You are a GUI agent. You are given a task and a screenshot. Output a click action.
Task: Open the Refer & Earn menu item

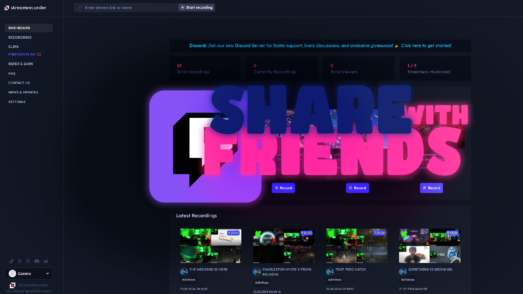click(x=21, y=64)
